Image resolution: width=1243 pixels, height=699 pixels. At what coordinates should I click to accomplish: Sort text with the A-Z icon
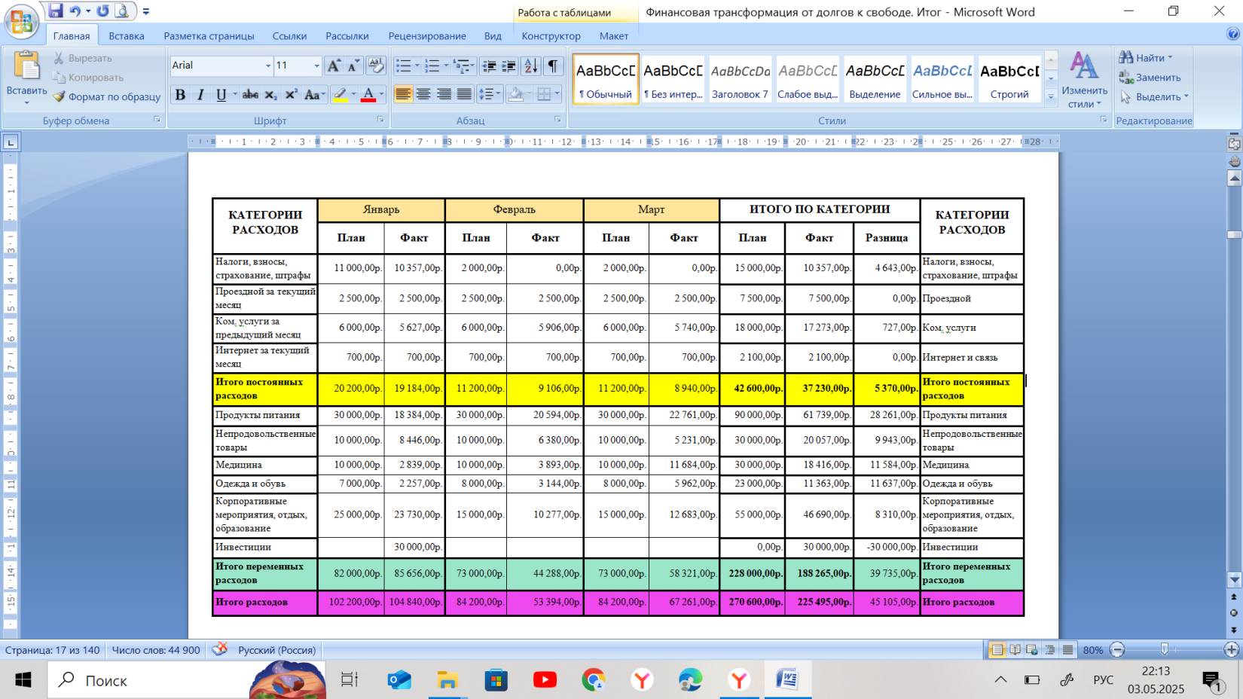[x=531, y=66]
